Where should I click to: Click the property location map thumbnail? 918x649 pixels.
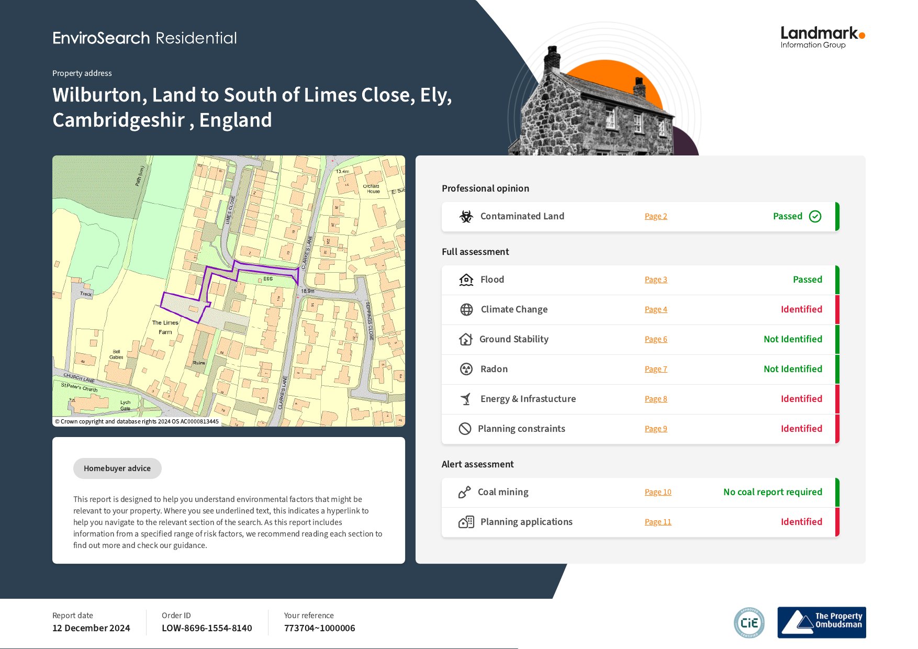click(229, 291)
